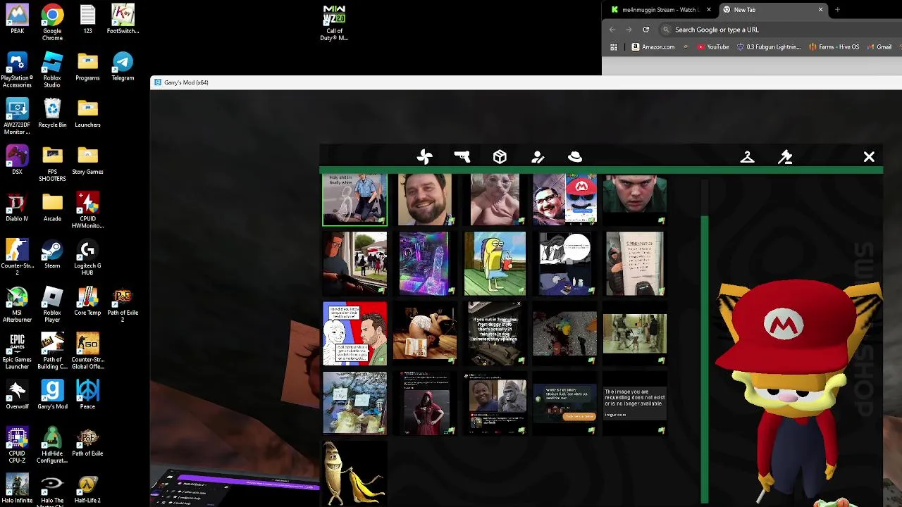902x507 pixels.
Task: Select the 'image does not exist' imgur thumbnail
Action: click(x=634, y=403)
